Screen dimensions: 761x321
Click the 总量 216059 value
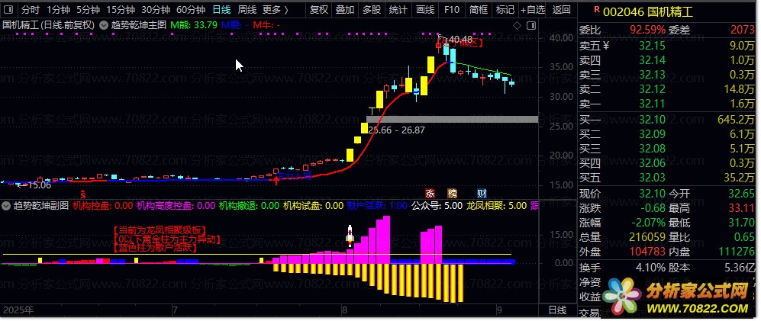pyautogui.click(x=647, y=238)
